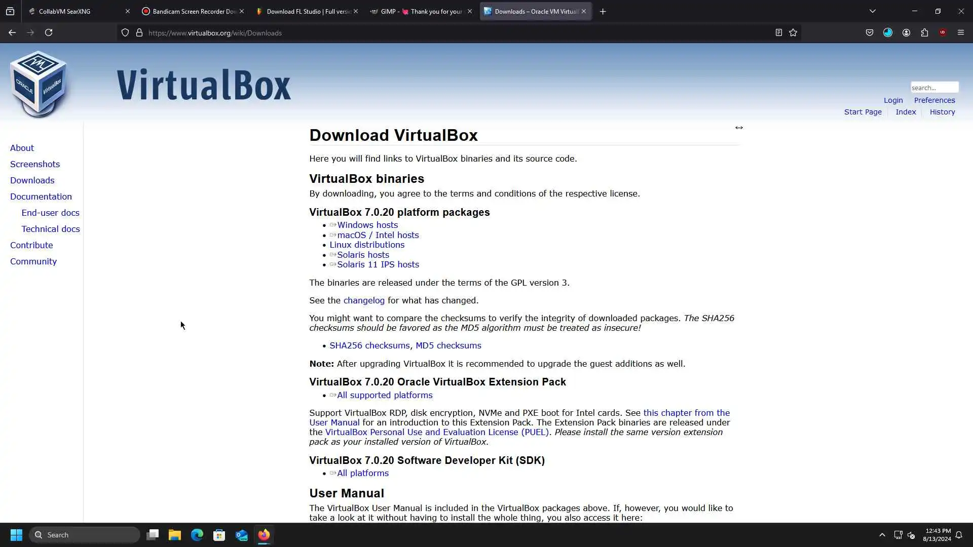Open File Explorer from the taskbar
The height and width of the screenshot is (547, 973).
click(x=175, y=535)
